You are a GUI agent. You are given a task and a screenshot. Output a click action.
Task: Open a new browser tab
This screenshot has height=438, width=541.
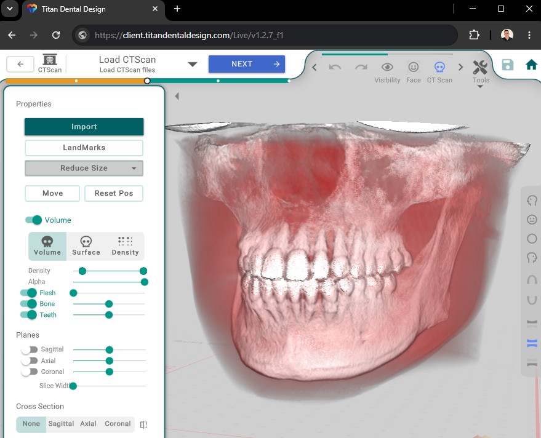pyautogui.click(x=177, y=9)
